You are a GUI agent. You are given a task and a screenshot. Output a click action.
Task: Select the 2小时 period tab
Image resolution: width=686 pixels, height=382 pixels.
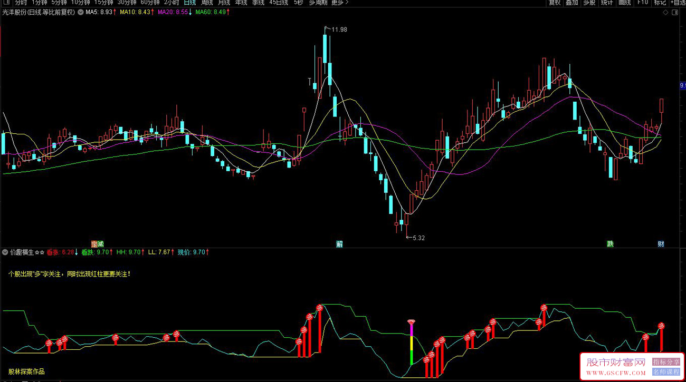[171, 3]
